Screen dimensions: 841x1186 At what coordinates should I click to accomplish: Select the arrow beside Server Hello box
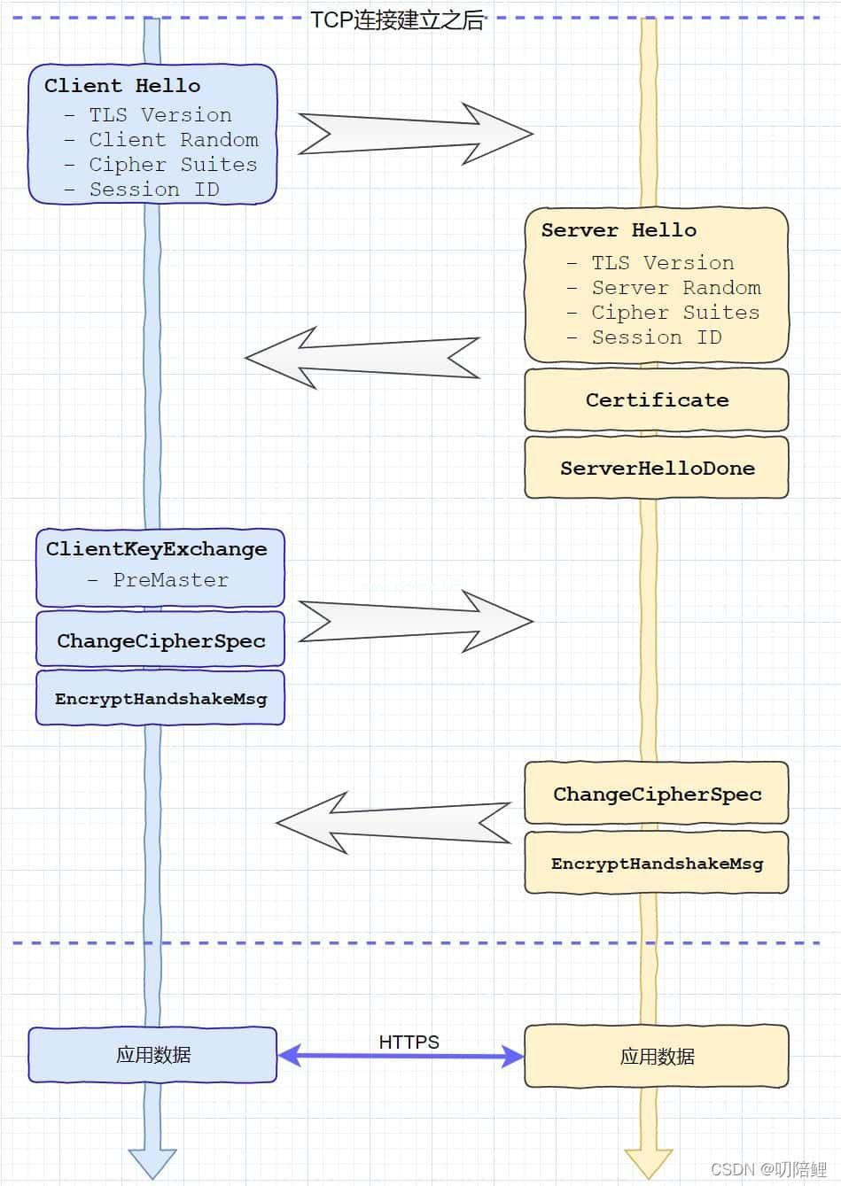coord(362,358)
